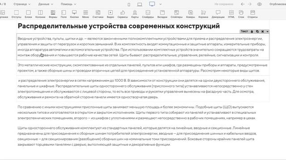Click the Текст block label
The width and height of the screenshot is (286, 160).
244,32
